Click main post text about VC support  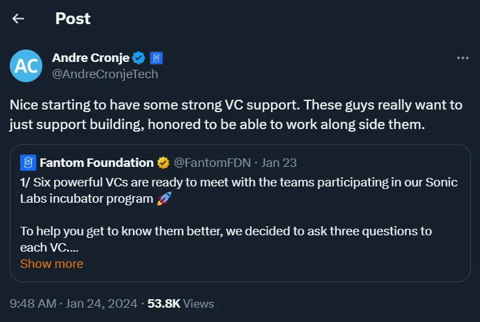[236, 115]
